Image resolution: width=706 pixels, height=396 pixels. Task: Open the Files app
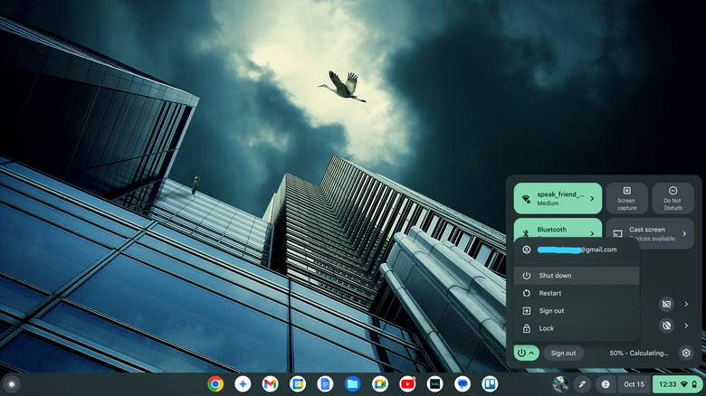tap(352, 384)
